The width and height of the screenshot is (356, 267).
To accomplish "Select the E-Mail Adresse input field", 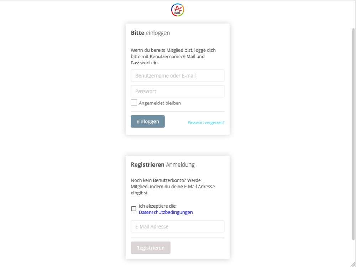I will pos(178,226).
